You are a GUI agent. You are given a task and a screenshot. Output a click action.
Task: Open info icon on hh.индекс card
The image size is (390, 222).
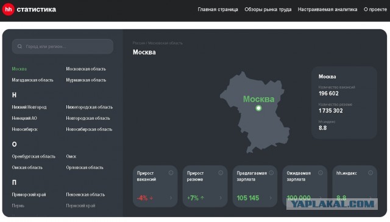coord(370,173)
